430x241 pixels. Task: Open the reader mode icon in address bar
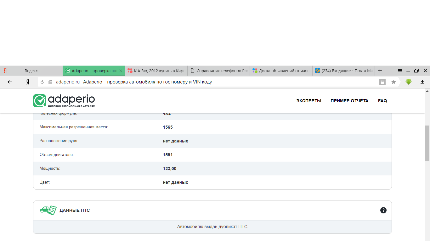pos(50,82)
